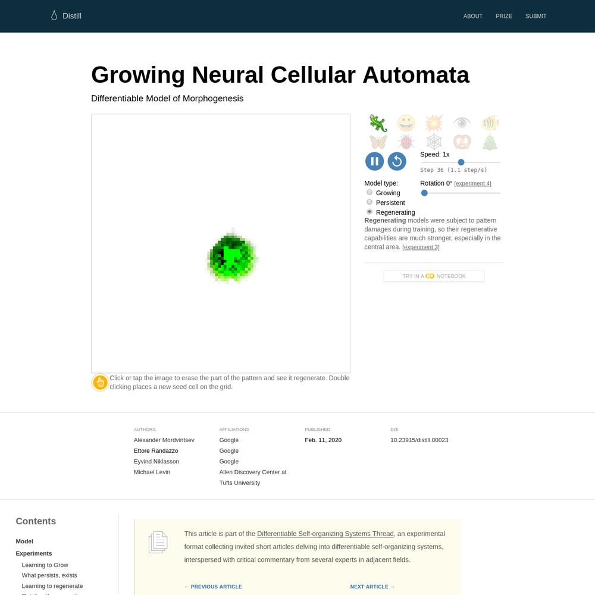595x595 pixels.
Task: Pick the ladybug emoji pattern
Action: (406, 142)
